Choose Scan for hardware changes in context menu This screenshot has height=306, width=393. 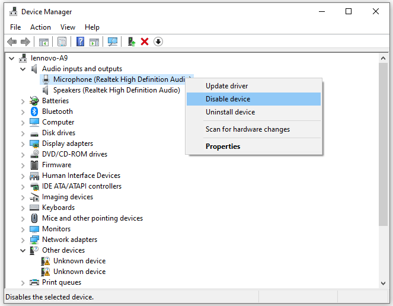point(254,129)
